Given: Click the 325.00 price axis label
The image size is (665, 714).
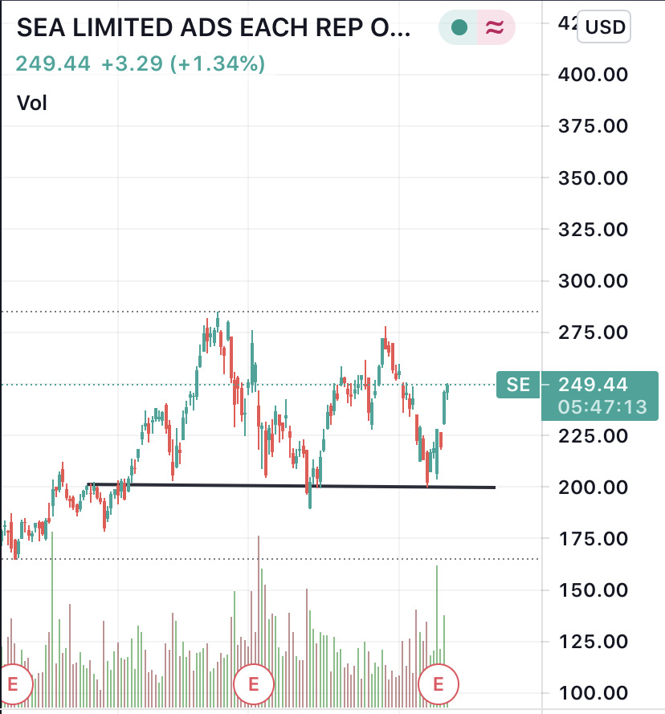Looking at the screenshot, I should 593,229.
